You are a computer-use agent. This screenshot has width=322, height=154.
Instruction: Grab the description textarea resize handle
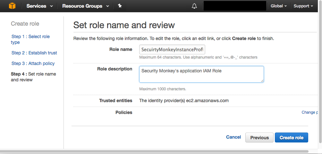262,81
